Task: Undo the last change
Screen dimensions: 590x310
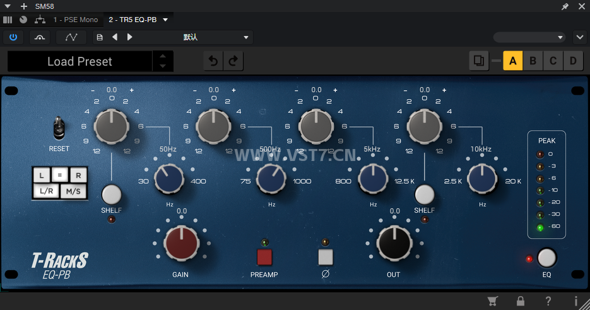Action: 213,61
